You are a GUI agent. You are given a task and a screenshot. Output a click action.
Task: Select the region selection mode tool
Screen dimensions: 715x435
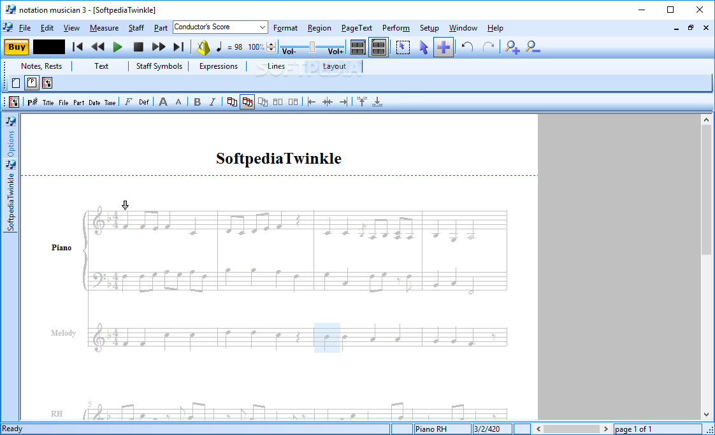(x=403, y=47)
